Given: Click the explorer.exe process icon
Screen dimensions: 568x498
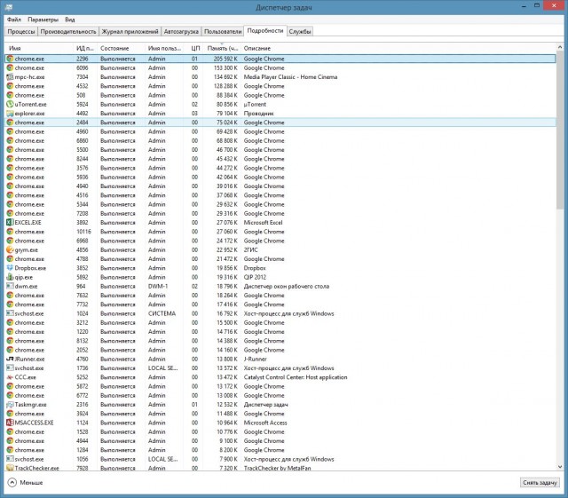Looking at the screenshot, I should [10, 114].
